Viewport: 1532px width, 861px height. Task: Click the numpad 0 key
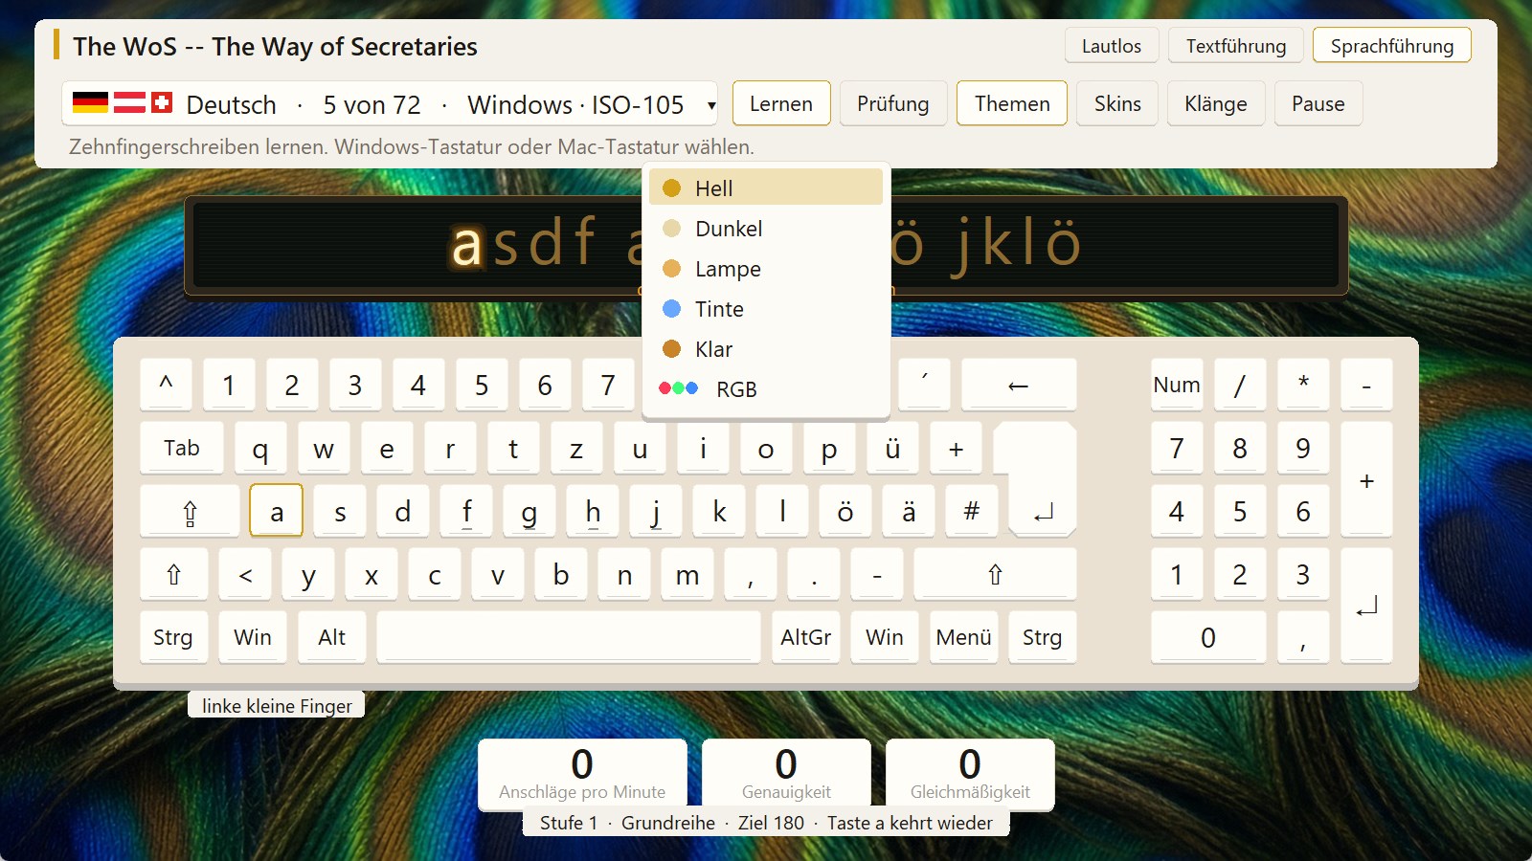[1208, 637]
